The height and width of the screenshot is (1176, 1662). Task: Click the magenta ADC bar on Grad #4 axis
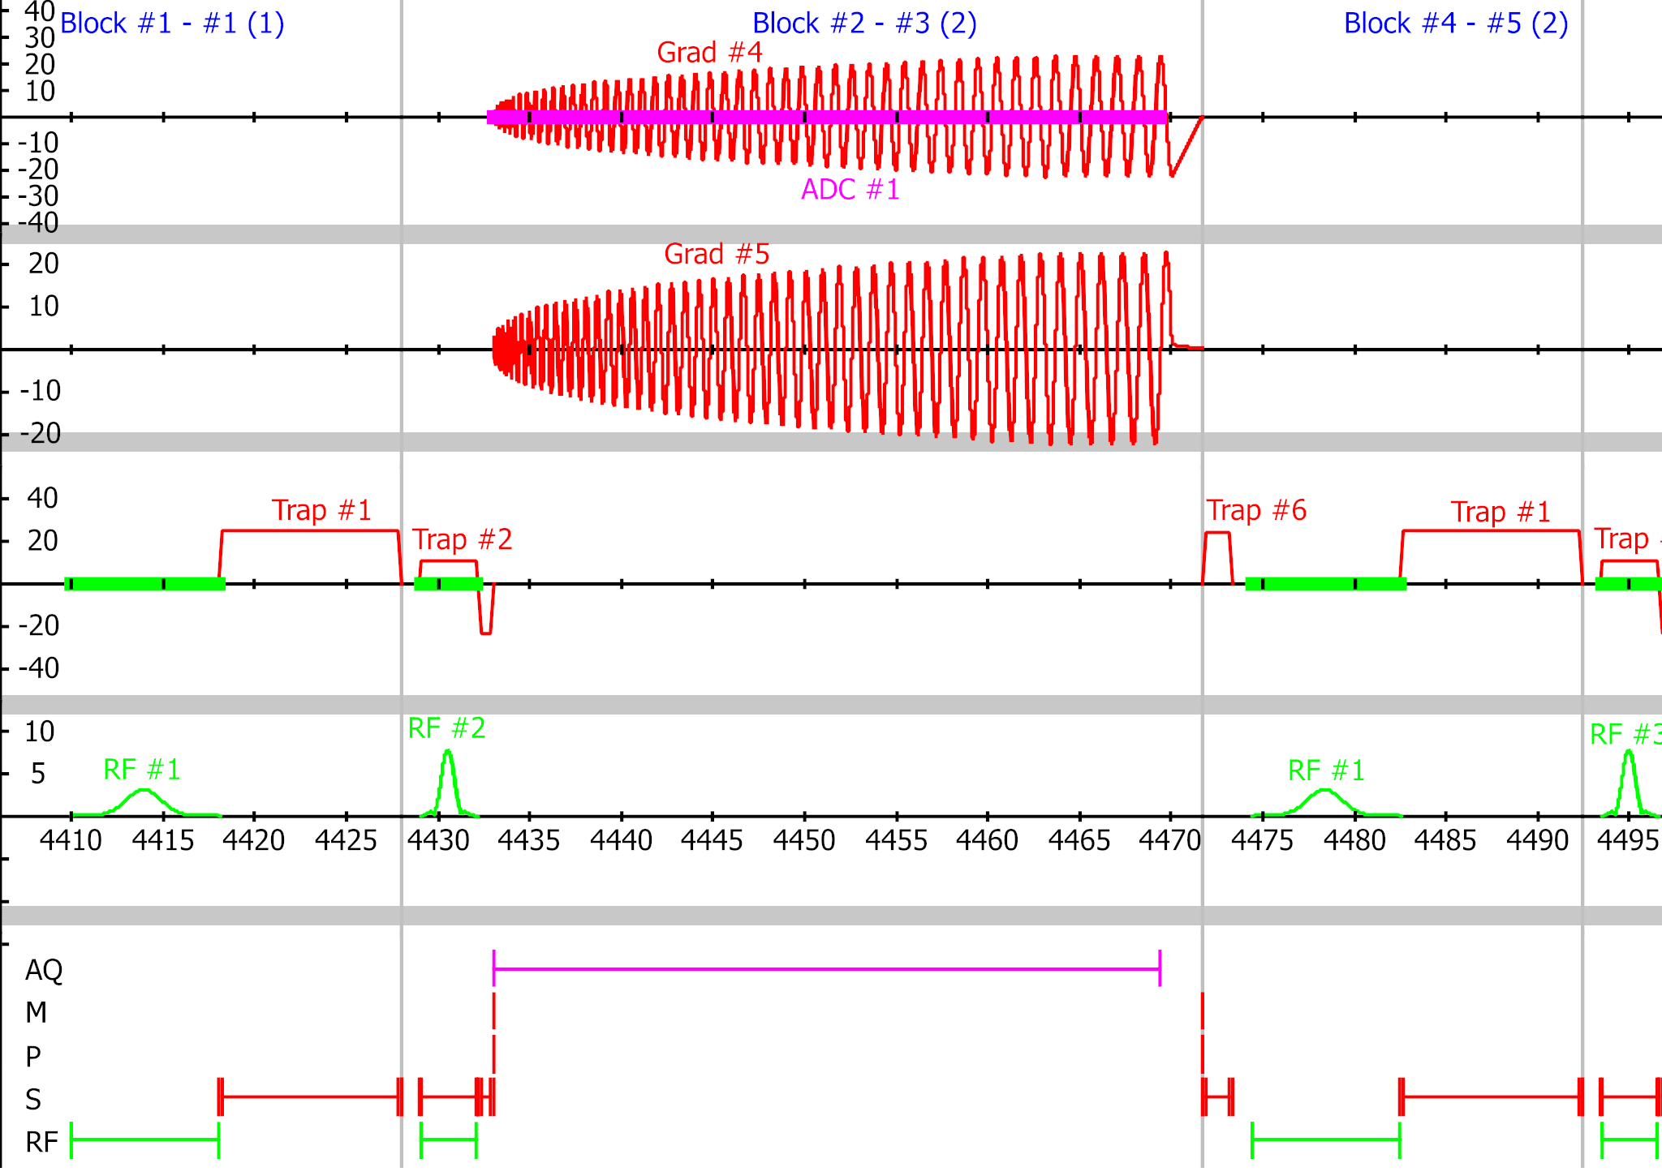coord(827,118)
